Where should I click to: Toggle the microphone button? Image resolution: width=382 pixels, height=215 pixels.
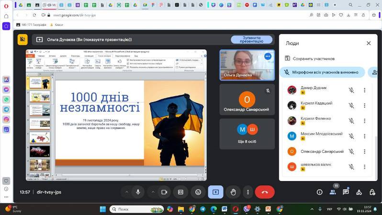point(138,192)
